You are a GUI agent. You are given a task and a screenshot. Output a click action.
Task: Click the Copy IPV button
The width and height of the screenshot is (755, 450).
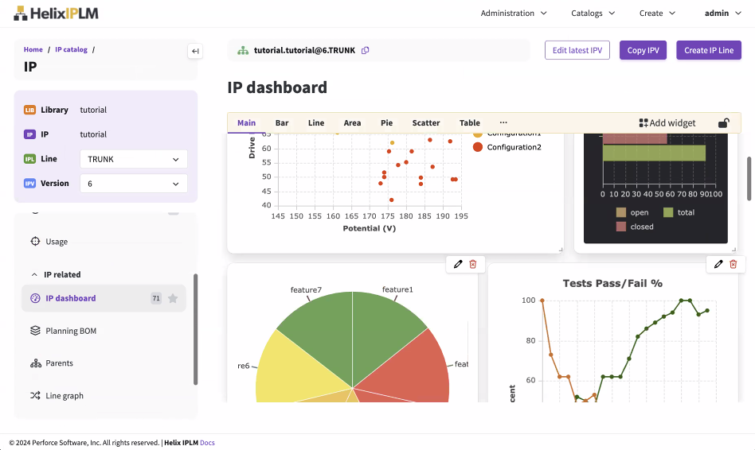[643, 51]
